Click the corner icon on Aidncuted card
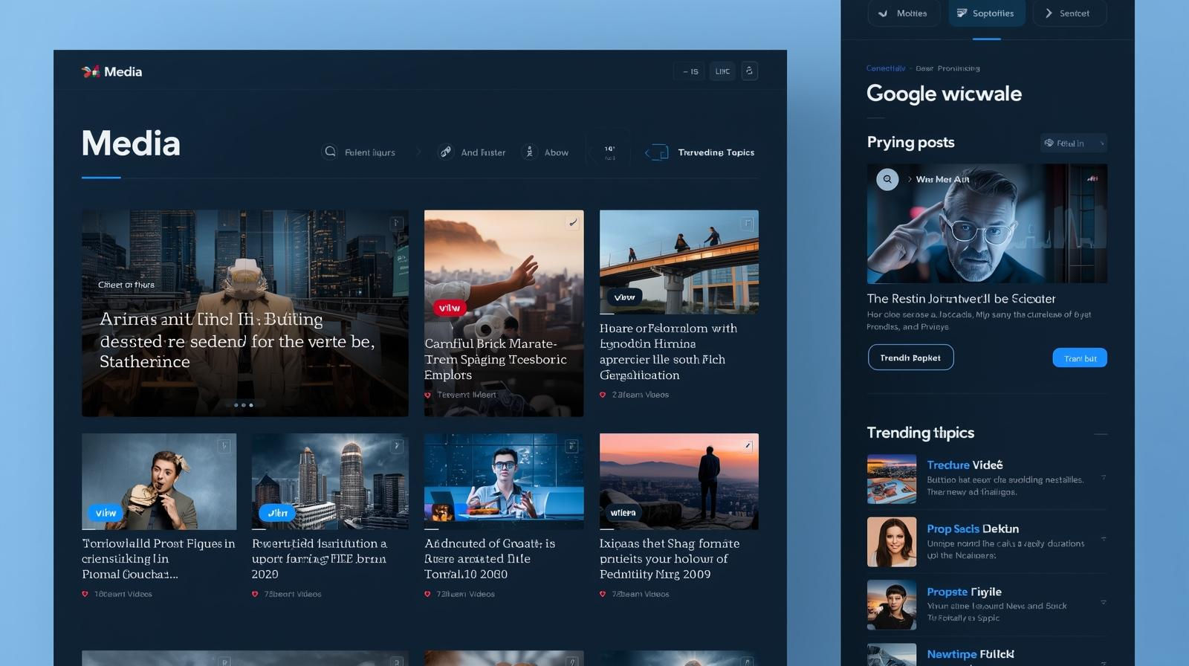Screen dimensions: 1189x666 coord(571,446)
